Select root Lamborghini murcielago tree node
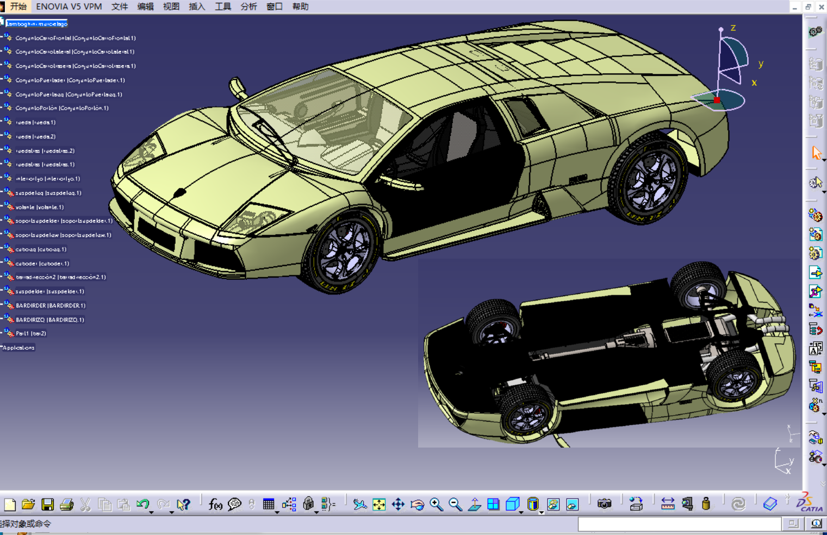 36,24
